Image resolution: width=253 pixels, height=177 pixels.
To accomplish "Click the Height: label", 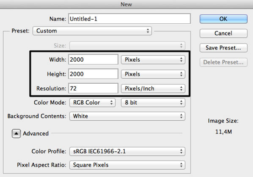I will point(57,74).
